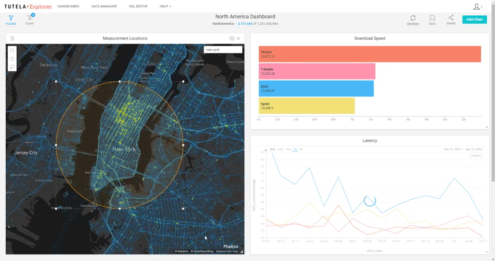Set Latency bin to 1mo
Image resolution: width=495 pixels, height=261 pixels.
tap(288, 149)
